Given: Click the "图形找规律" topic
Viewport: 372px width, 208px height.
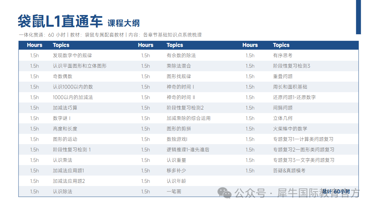Looking at the screenshot, I should click(179, 76).
